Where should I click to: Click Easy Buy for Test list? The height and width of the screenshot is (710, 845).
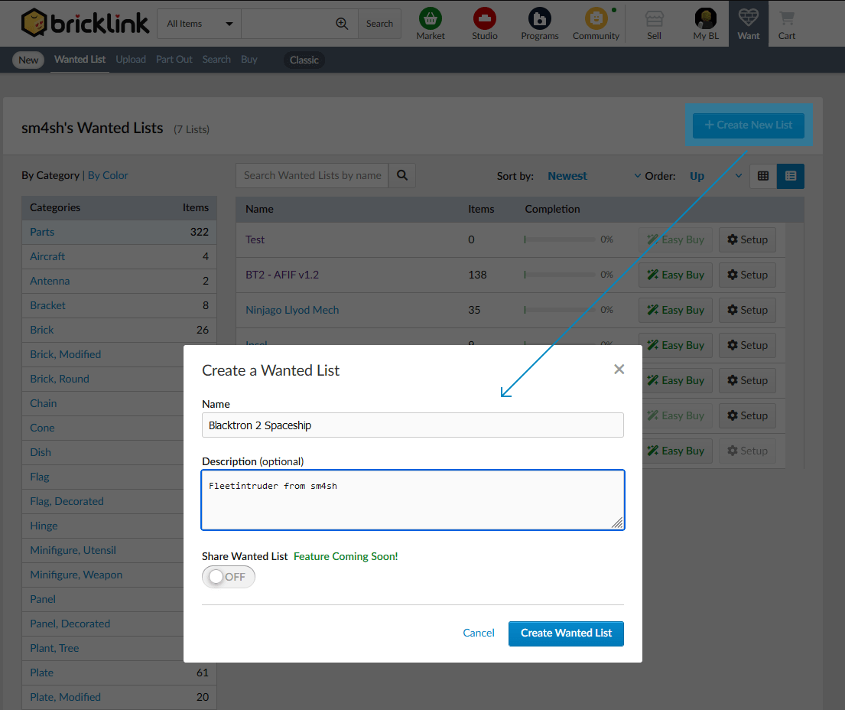click(676, 240)
